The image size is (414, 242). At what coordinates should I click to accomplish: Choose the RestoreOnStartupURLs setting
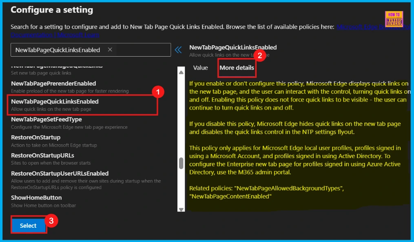pos(51,159)
